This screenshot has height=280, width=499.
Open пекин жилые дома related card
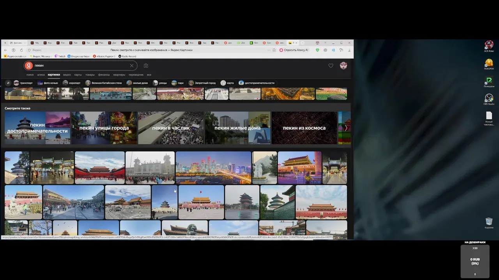click(x=237, y=128)
